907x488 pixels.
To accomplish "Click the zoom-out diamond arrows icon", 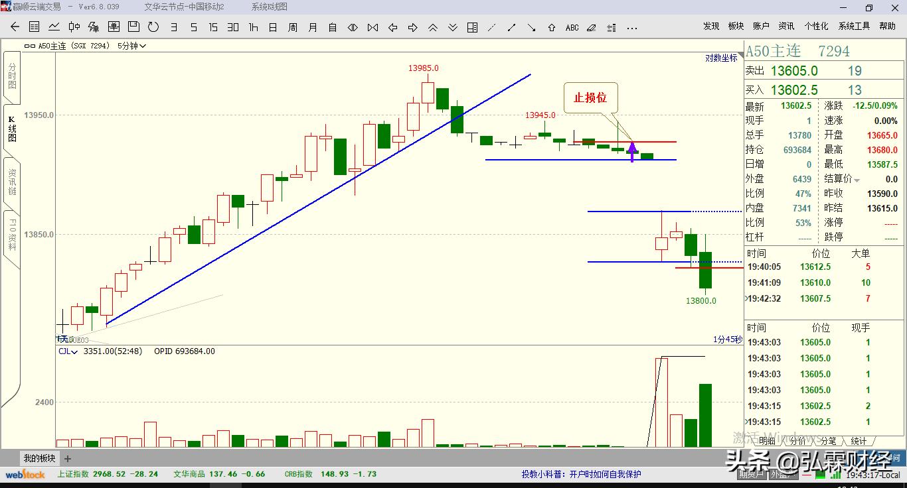I will [x=353, y=27].
